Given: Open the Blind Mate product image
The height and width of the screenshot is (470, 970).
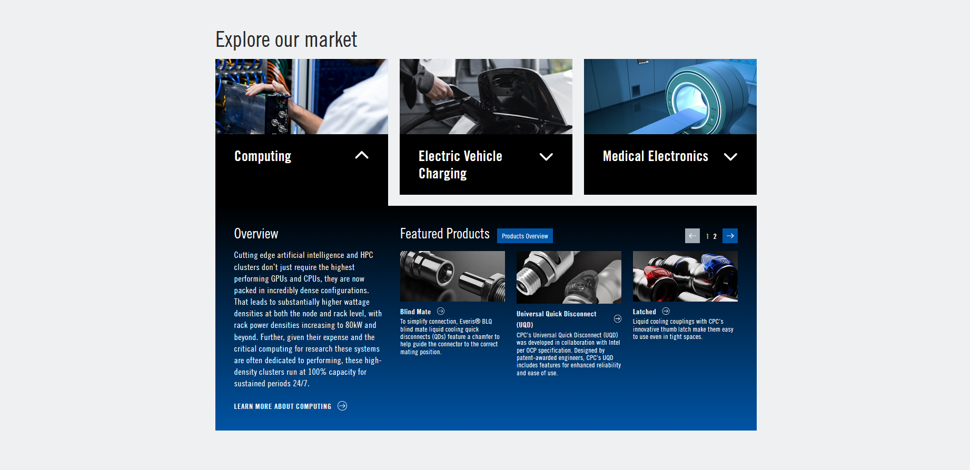Looking at the screenshot, I should [452, 276].
